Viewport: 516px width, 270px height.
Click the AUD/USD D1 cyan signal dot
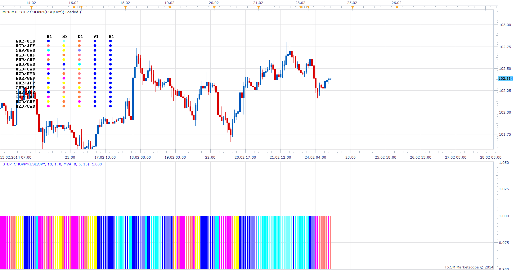coord(79,64)
